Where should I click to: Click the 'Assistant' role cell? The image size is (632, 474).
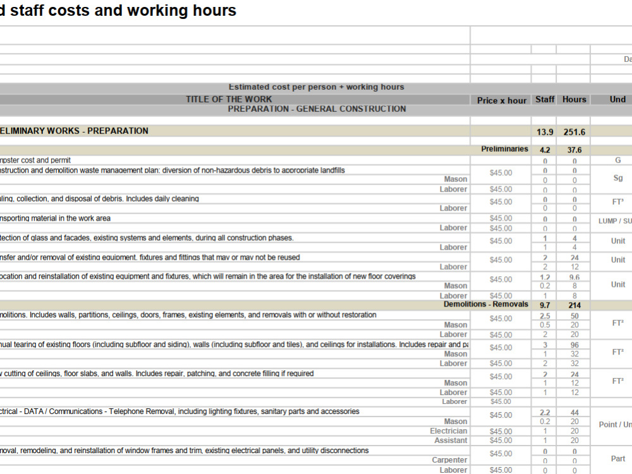[x=450, y=441]
